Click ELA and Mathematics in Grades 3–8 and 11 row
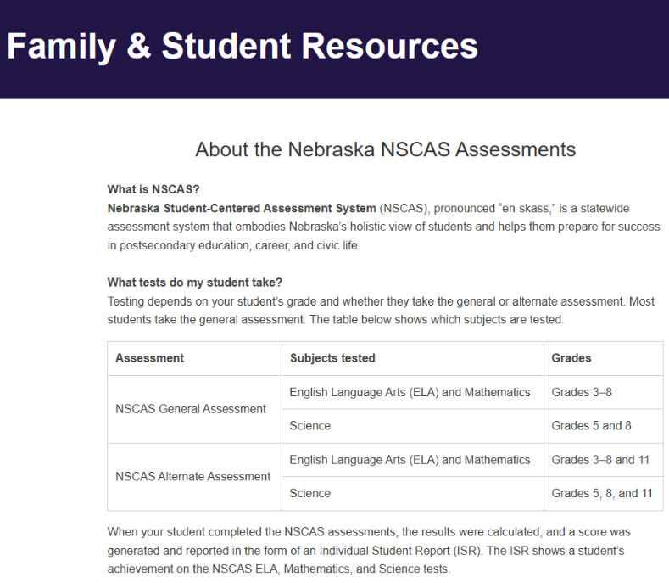The height and width of the screenshot is (583, 669). (413, 460)
